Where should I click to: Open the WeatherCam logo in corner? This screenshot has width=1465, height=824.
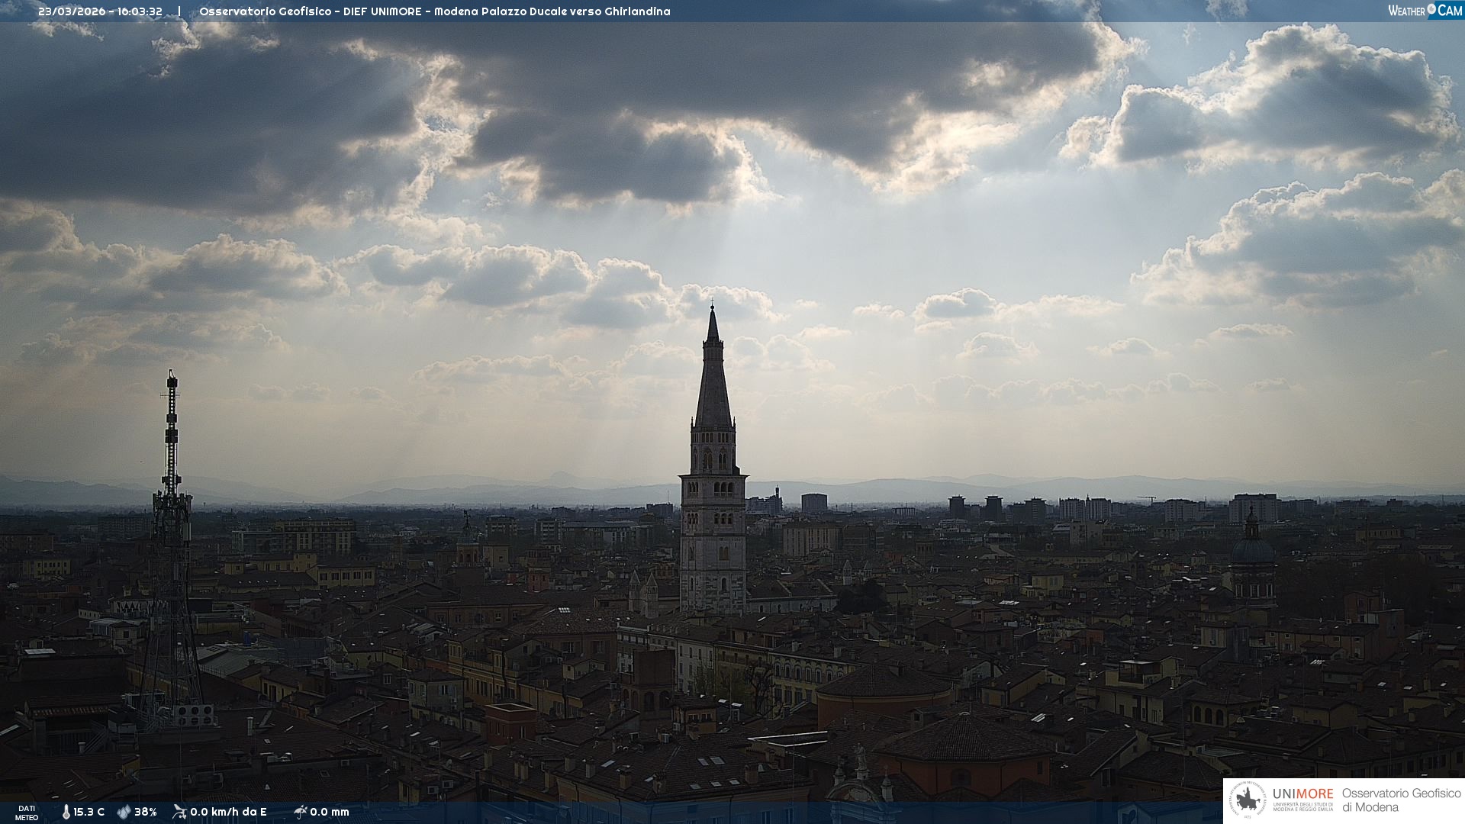coord(1425,11)
